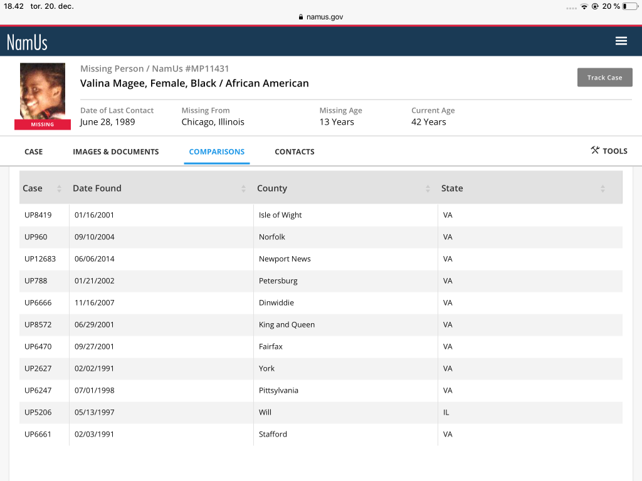This screenshot has height=481, width=642.
Task: Tap the Wi-Fi status icon
Action: point(584,6)
